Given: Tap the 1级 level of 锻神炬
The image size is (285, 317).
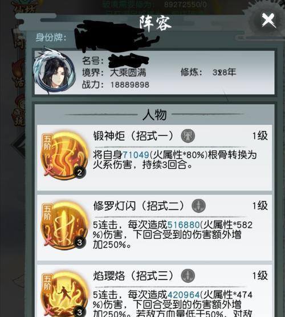Looking at the screenshot, I should coord(260,135).
